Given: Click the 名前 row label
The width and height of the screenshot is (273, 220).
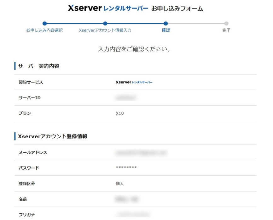Looking at the screenshot, I should pyautogui.click(x=23, y=199).
